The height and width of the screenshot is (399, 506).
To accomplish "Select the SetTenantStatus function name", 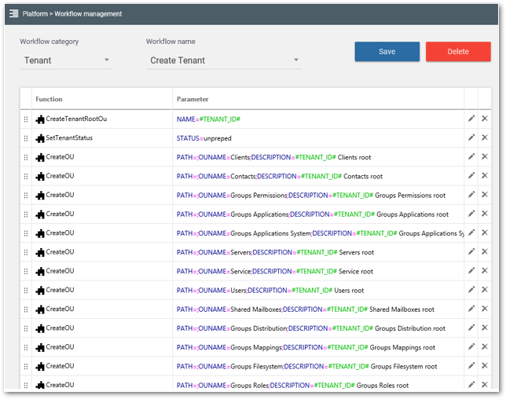I will pos(69,137).
